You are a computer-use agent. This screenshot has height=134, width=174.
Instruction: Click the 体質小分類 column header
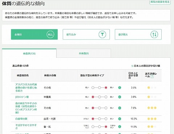(x=50, y=75)
